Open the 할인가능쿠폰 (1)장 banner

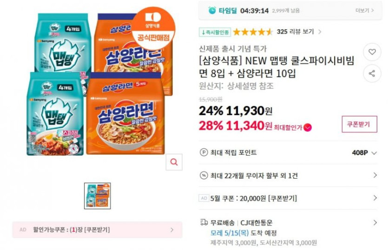point(98,230)
